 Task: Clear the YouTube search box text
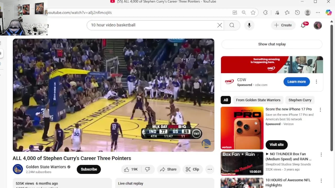[220, 25]
